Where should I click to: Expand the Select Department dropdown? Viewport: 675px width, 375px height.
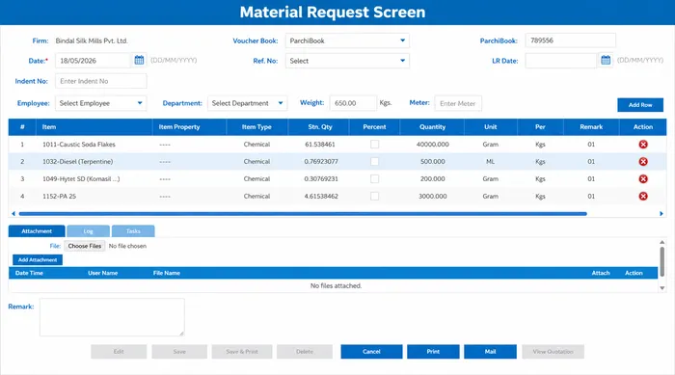(x=247, y=103)
